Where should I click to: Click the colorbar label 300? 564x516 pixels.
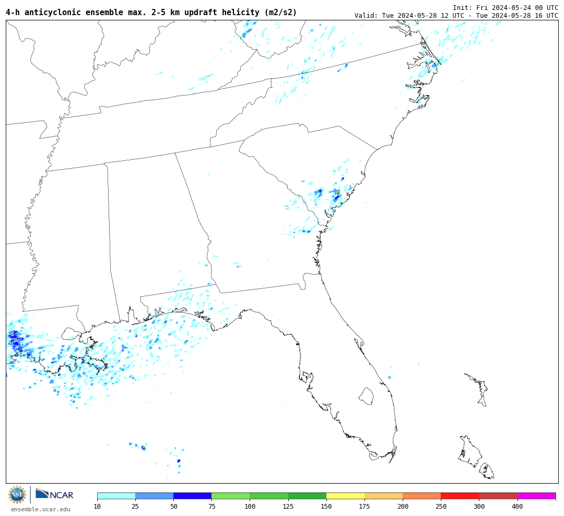coord(479,506)
